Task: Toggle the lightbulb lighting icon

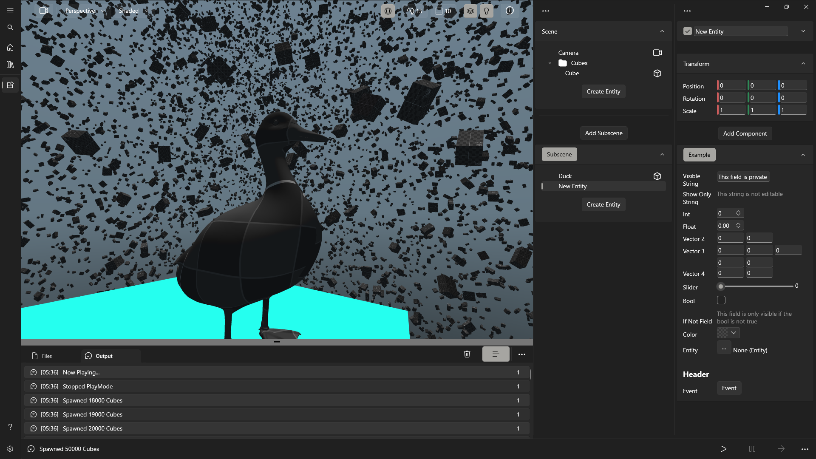Action: [486, 11]
